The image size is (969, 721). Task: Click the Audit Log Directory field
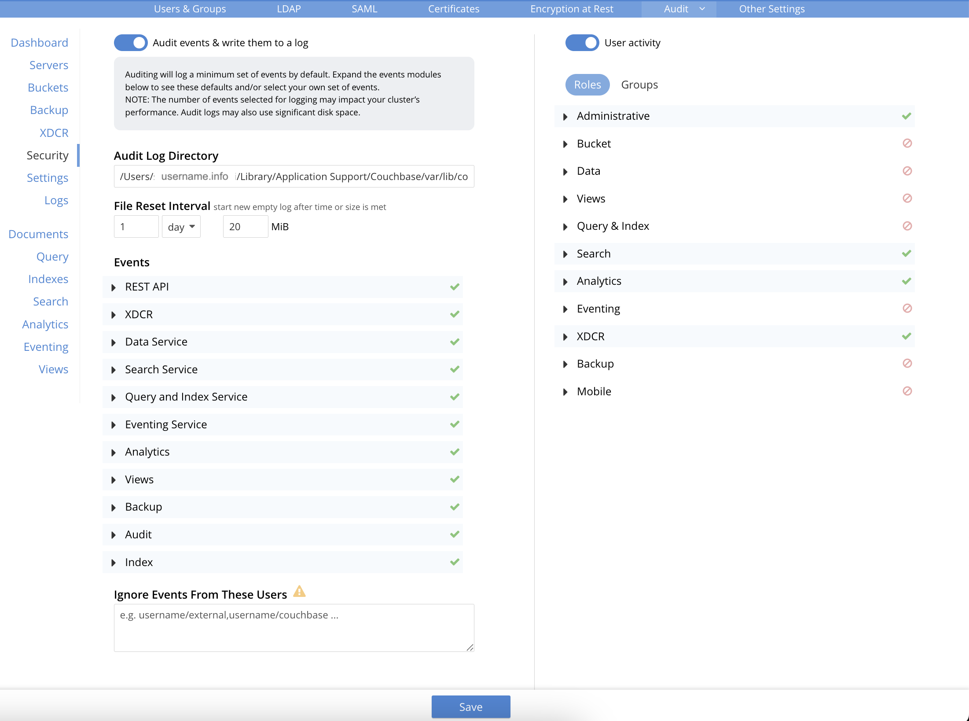352,177
